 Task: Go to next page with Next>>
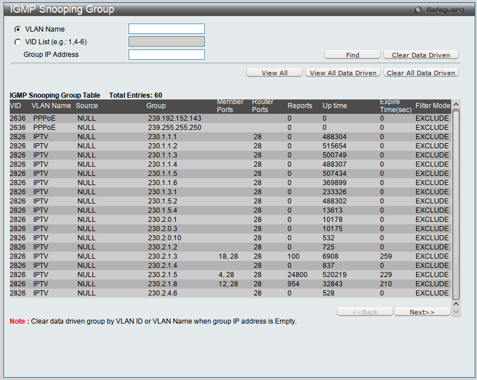[x=421, y=312]
